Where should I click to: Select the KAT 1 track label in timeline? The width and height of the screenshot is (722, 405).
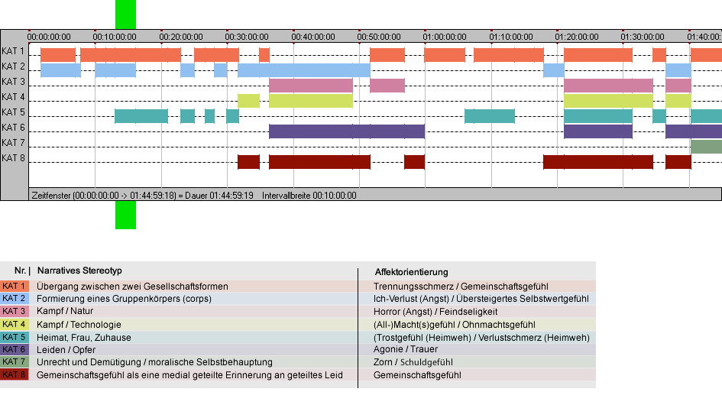13,51
